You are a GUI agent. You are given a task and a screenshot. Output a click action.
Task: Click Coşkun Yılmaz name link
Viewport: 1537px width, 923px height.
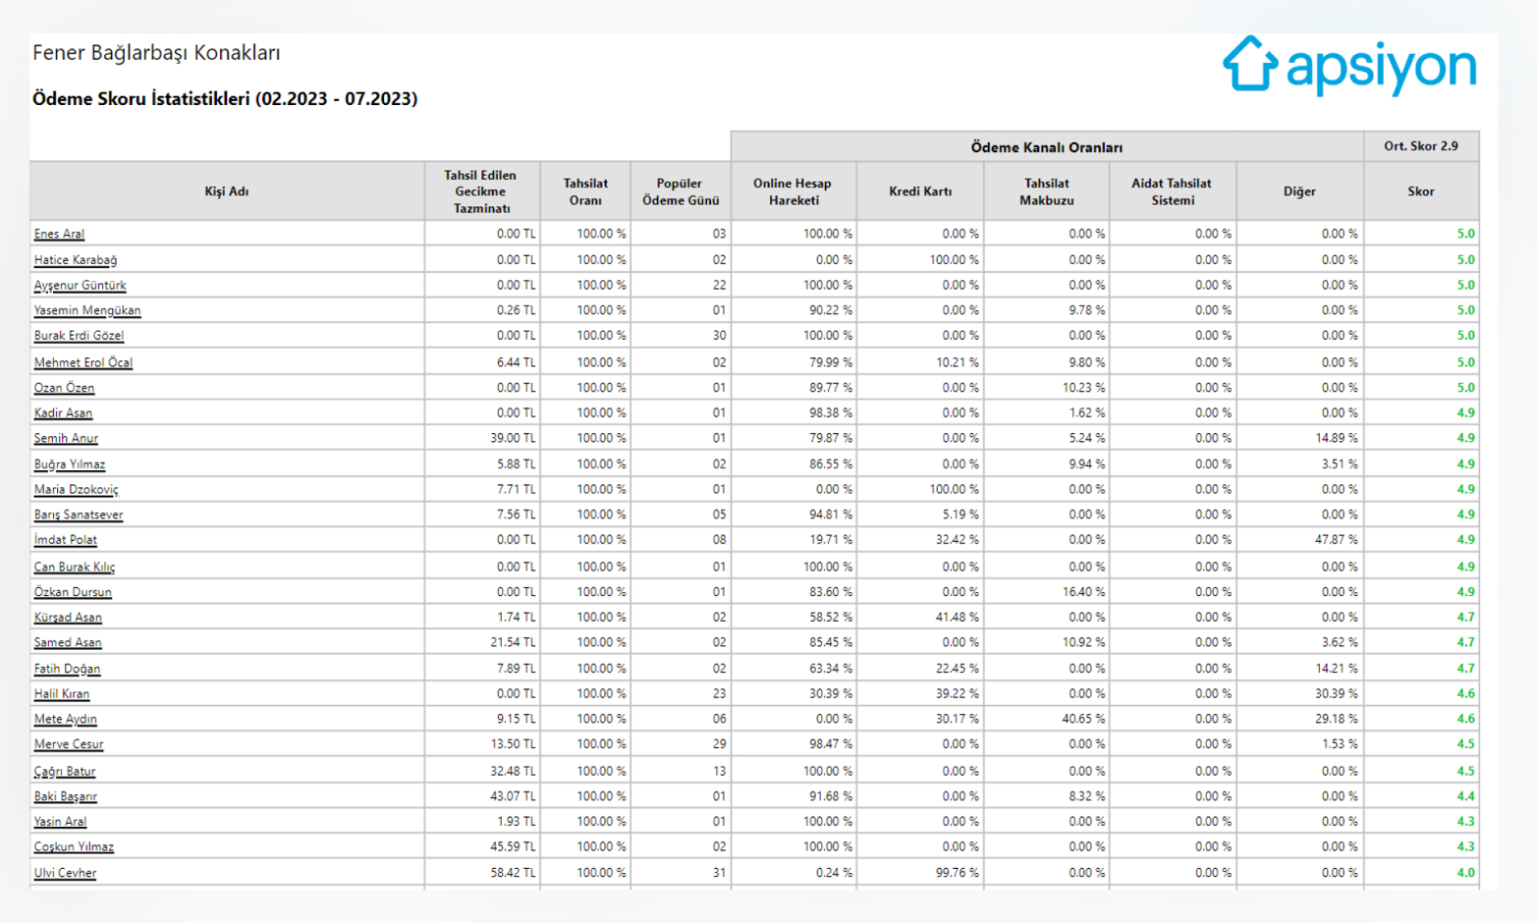click(x=74, y=846)
